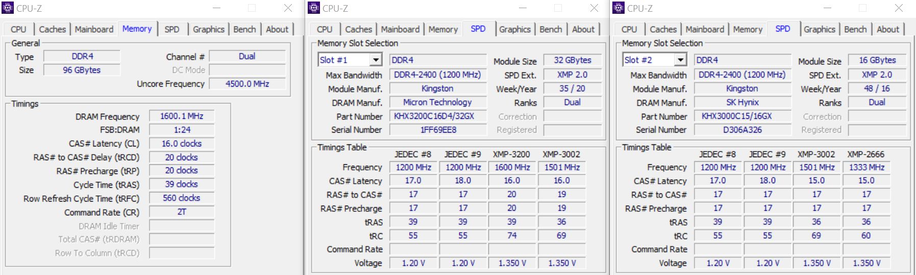This screenshot has width=916, height=275.
Task: Click serial number 1FF69EE8
Action: click(x=438, y=130)
